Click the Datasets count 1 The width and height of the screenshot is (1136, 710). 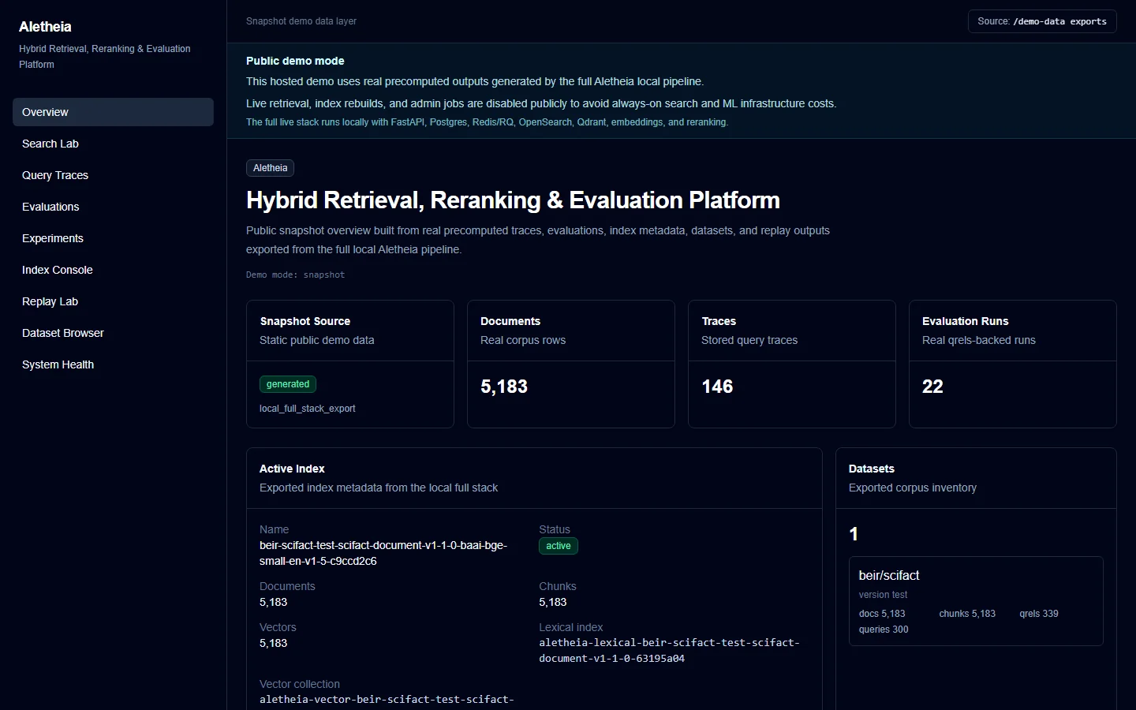854,534
